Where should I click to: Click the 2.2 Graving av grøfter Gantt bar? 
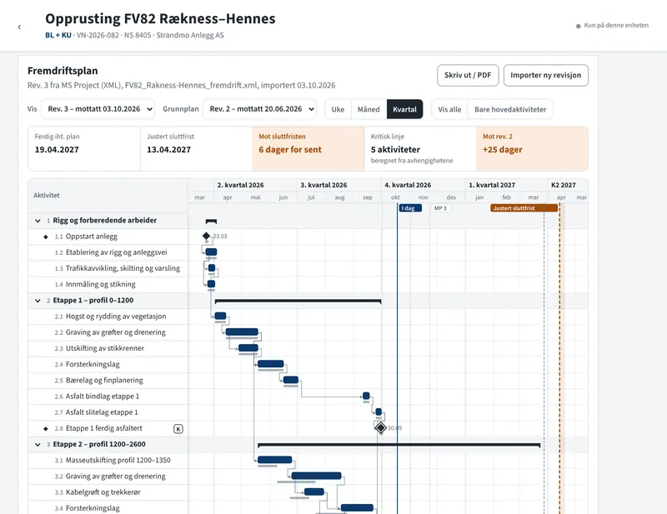pyautogui.click(x=242, y=332)
